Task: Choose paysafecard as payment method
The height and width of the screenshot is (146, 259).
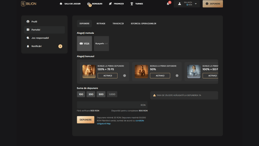Action: click(101, 43)
